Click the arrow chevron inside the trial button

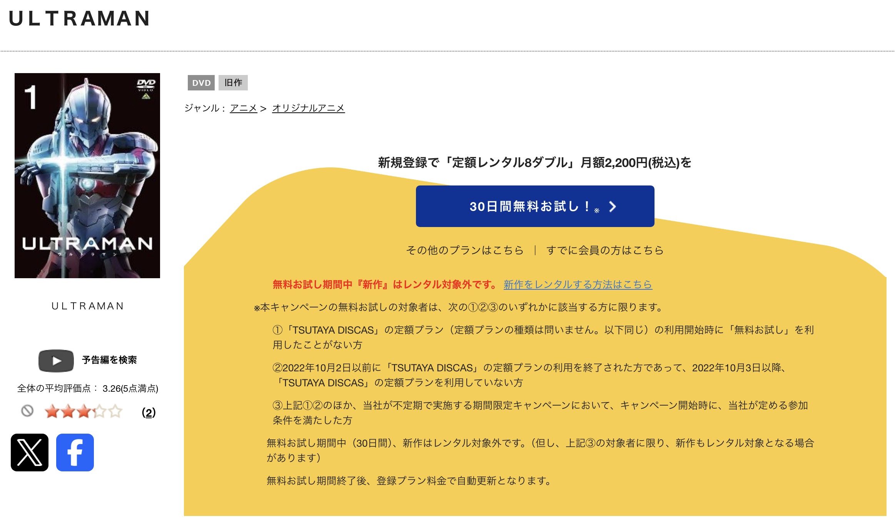tap(612, 207)
